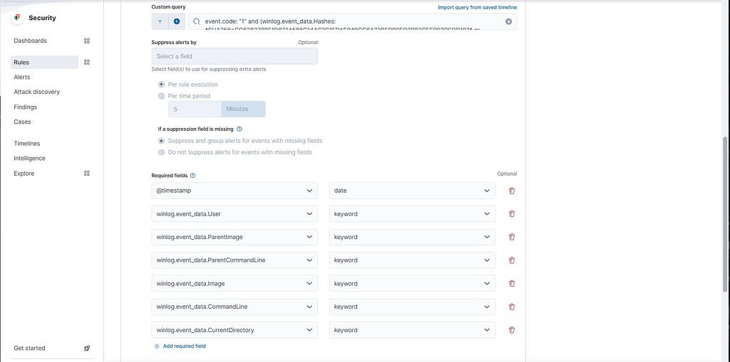Click the Security heading in sidebar
The width and height of the screenshot is (730, 362).
pos(42,18)
